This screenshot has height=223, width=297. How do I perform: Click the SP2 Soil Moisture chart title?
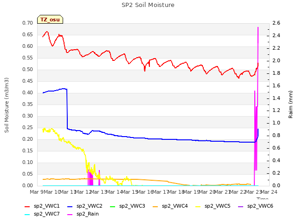coord(148,5)
